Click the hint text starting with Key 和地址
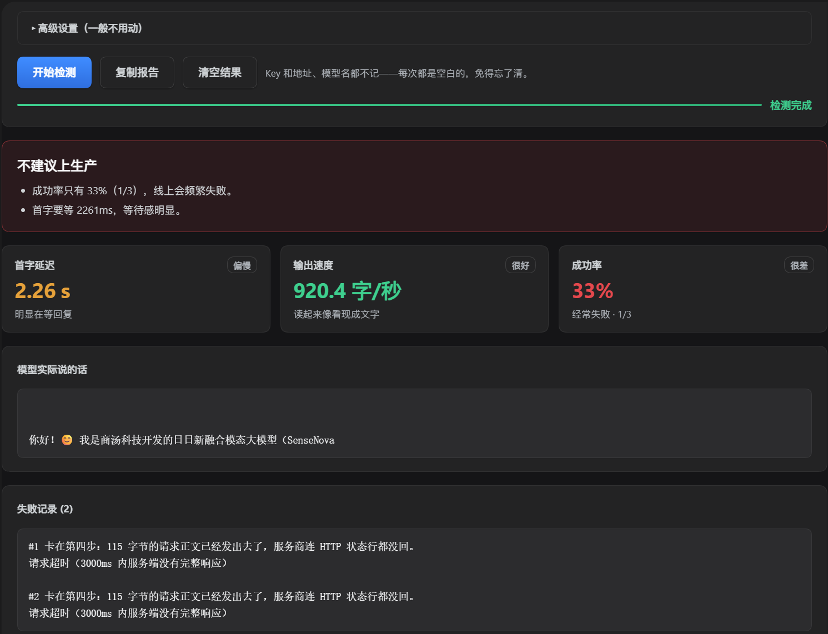The height and width of the screenshot is (634, 828). click(398, 73)
